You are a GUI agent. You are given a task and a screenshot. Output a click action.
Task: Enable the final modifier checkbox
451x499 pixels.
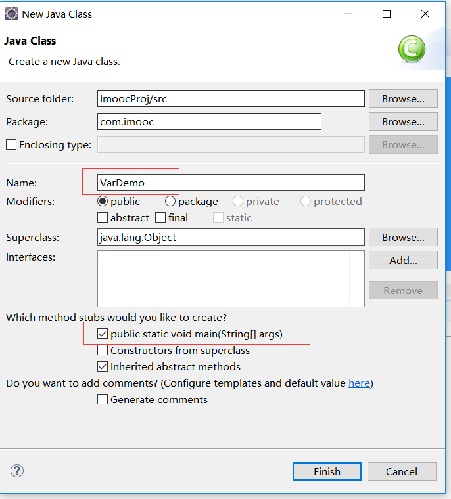pos(160,218)
